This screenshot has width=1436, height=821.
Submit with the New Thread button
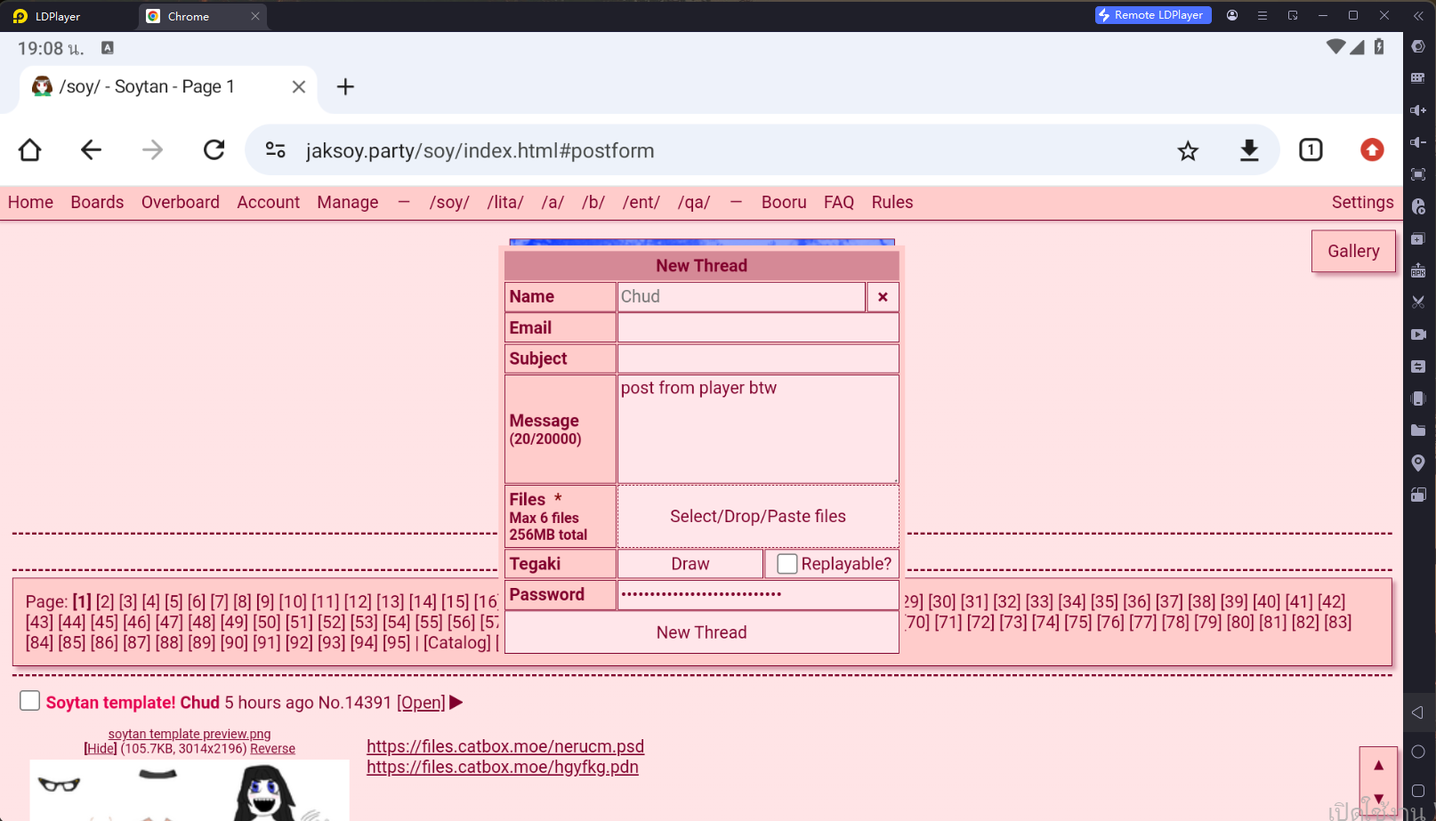click(x=701, y=632)
